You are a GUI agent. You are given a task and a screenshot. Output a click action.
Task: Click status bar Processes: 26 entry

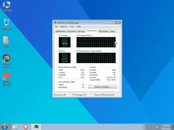[60, 95]
